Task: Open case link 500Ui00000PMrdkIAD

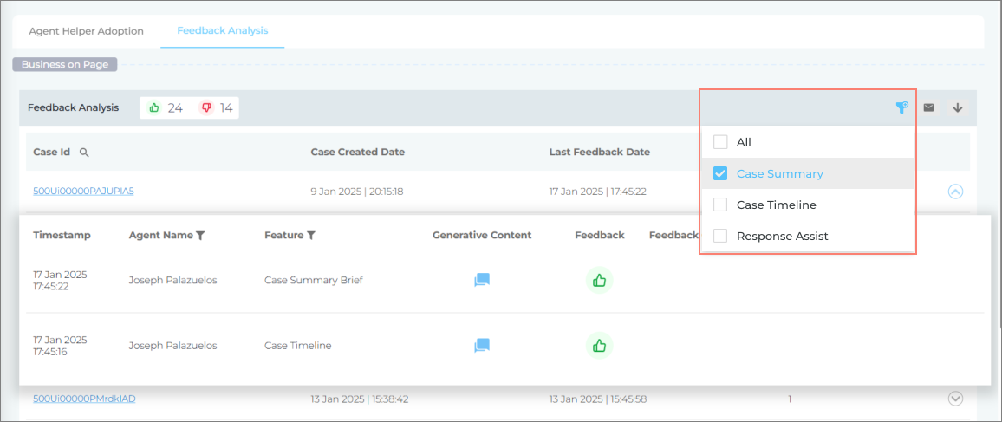Action: (x=84, y=399)
